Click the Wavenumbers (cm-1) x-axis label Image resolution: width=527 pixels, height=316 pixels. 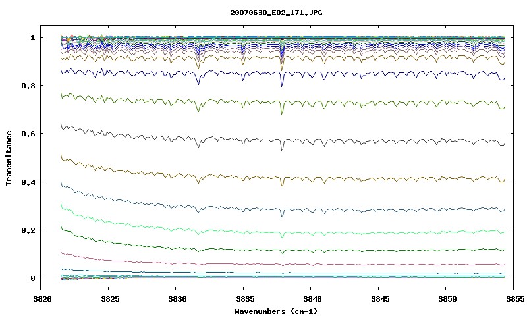[x=276, y=311]
